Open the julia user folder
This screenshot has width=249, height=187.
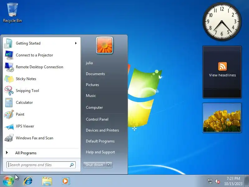(89, 63)
